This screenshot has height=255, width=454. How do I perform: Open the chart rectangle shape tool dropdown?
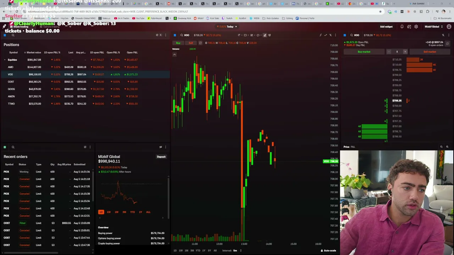[246, 35]
